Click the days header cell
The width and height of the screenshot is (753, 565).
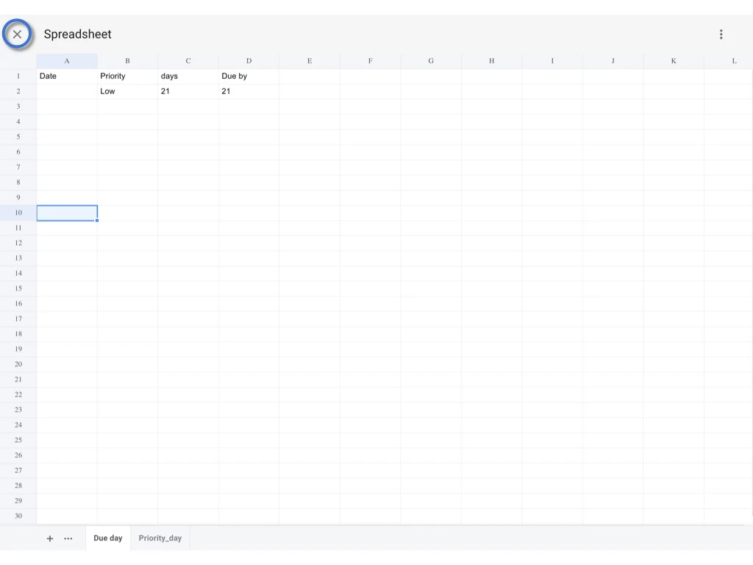click(x=188, y=76)
